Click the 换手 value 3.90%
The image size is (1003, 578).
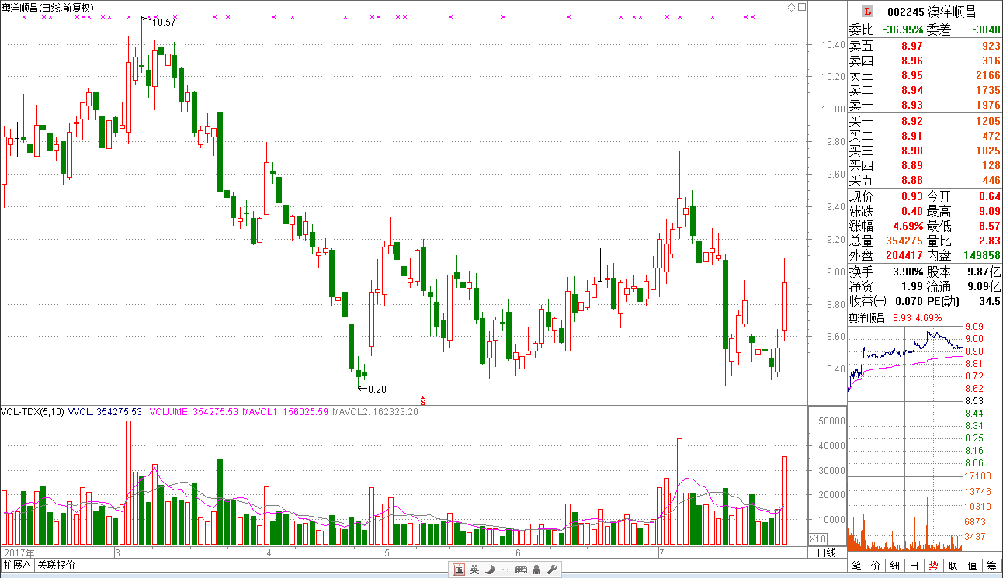[908, 272]
